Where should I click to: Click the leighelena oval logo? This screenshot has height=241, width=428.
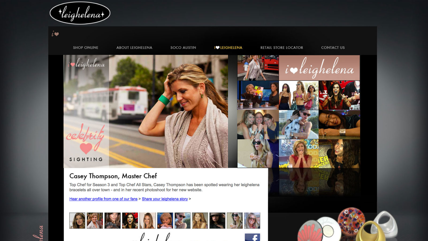click(80, 13)
